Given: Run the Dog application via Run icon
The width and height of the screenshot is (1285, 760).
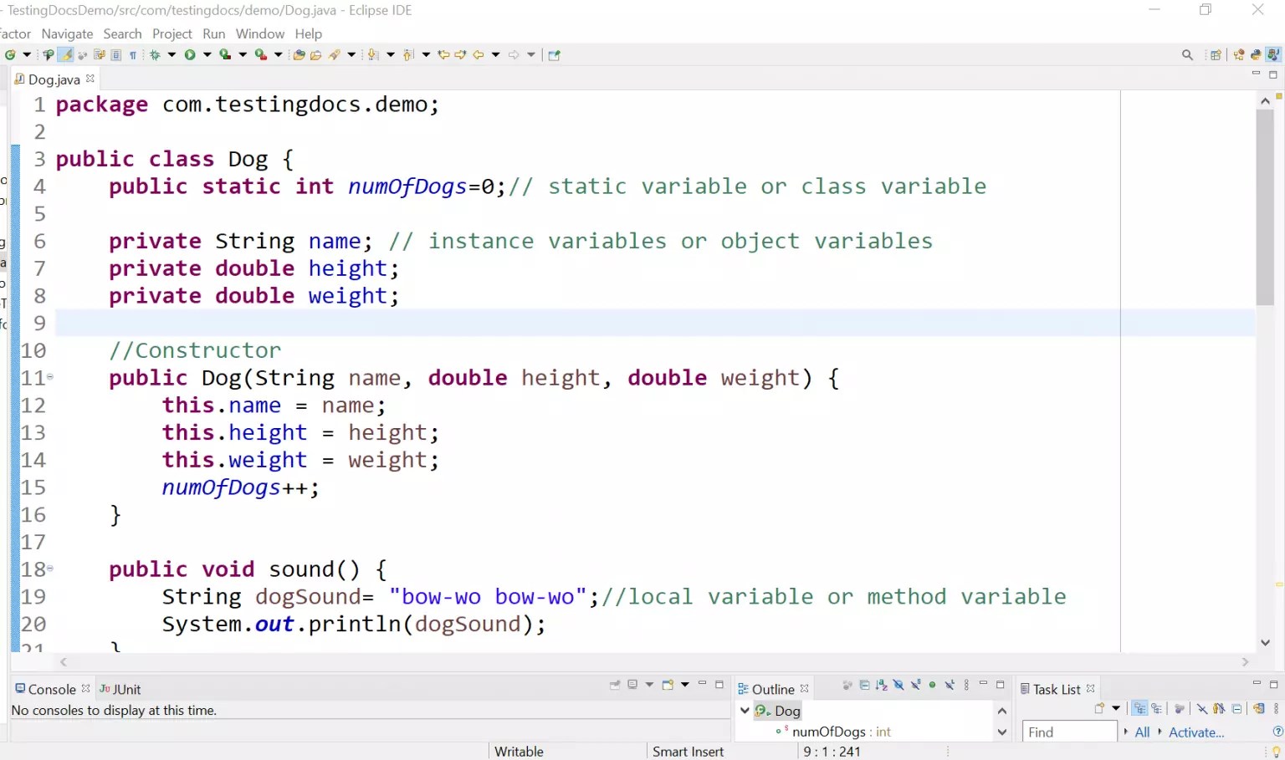Looking at the screenshot, I should coord(191,54).
